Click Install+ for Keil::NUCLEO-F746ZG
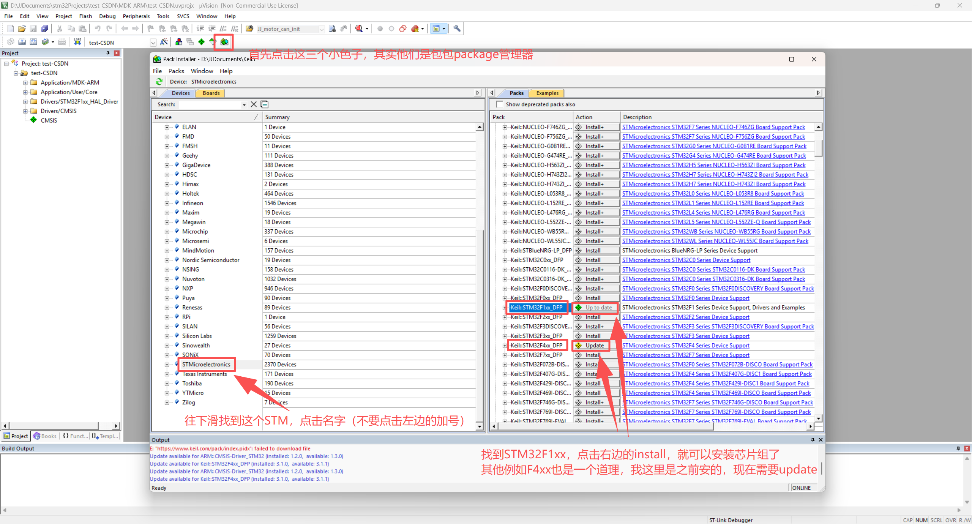The width and height of the screenshot is (972, 524). [x=596, y=127]
